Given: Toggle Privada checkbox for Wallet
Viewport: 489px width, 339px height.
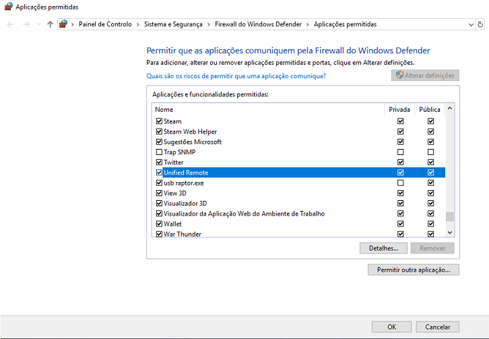Looking at the screenshot, I should (x=401, y=224).
